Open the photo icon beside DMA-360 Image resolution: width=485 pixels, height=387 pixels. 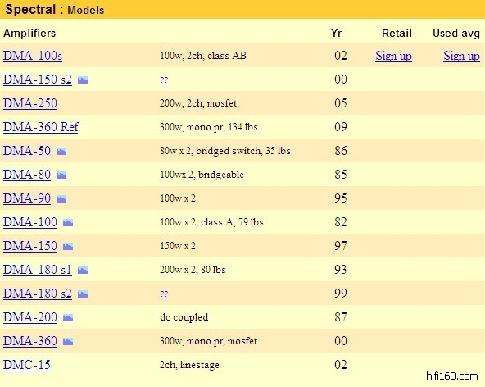click(68, 341)
